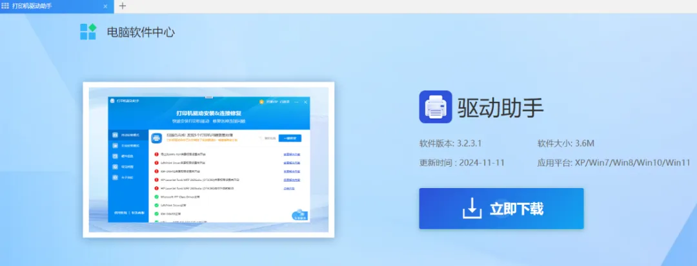Click the grid icon on the browser tab

pos(6,6)
